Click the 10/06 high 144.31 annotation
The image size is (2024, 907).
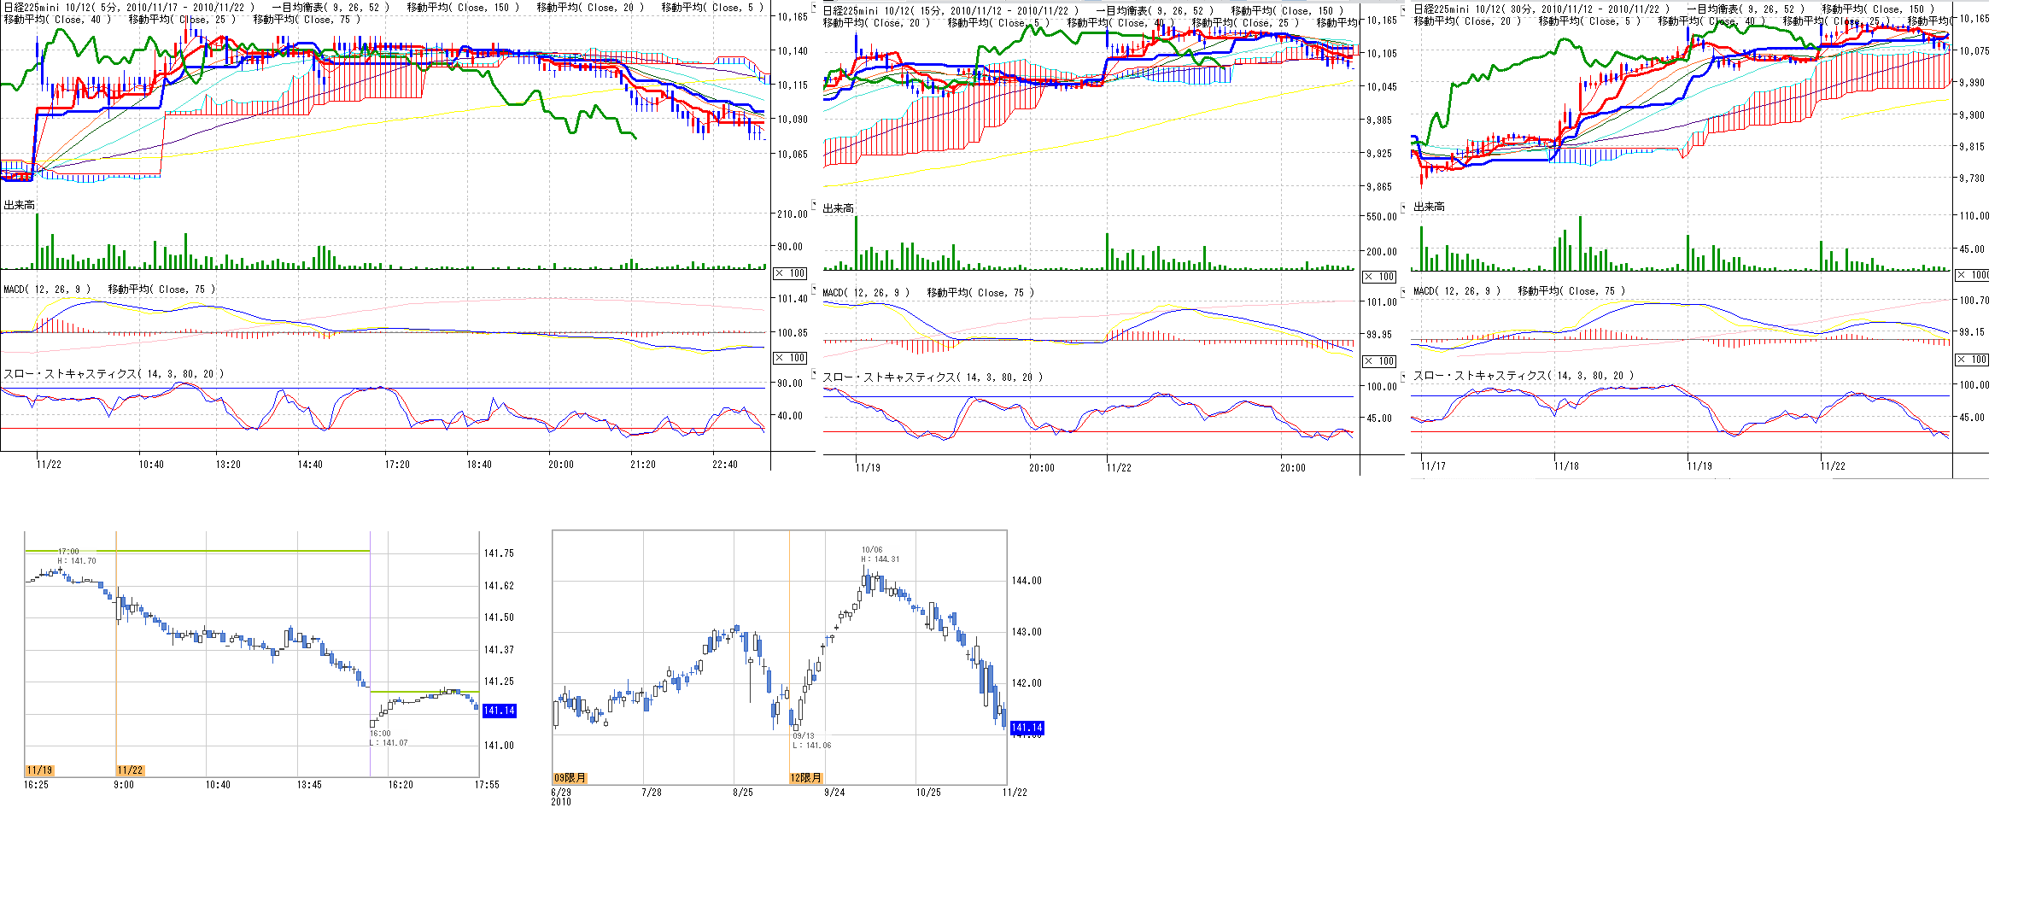(880, 555)
